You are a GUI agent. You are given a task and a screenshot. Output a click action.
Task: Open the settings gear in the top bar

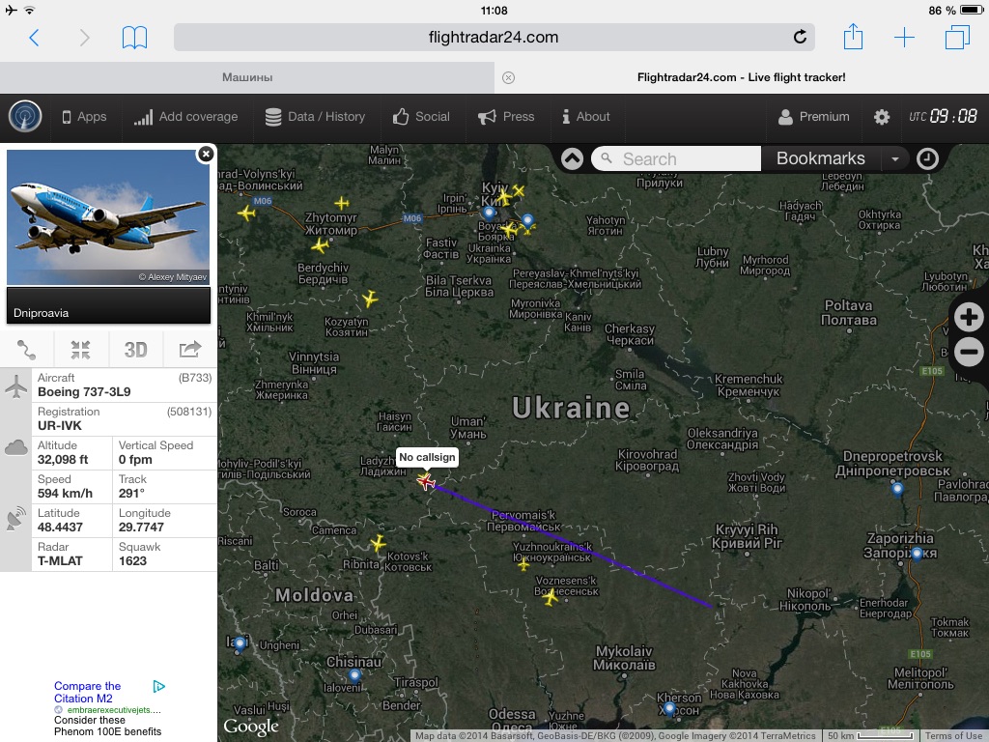[881, 117]
